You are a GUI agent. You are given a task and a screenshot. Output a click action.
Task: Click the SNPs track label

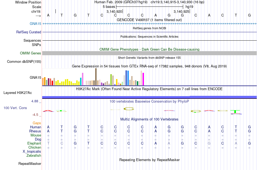click(x=37, y=45)
